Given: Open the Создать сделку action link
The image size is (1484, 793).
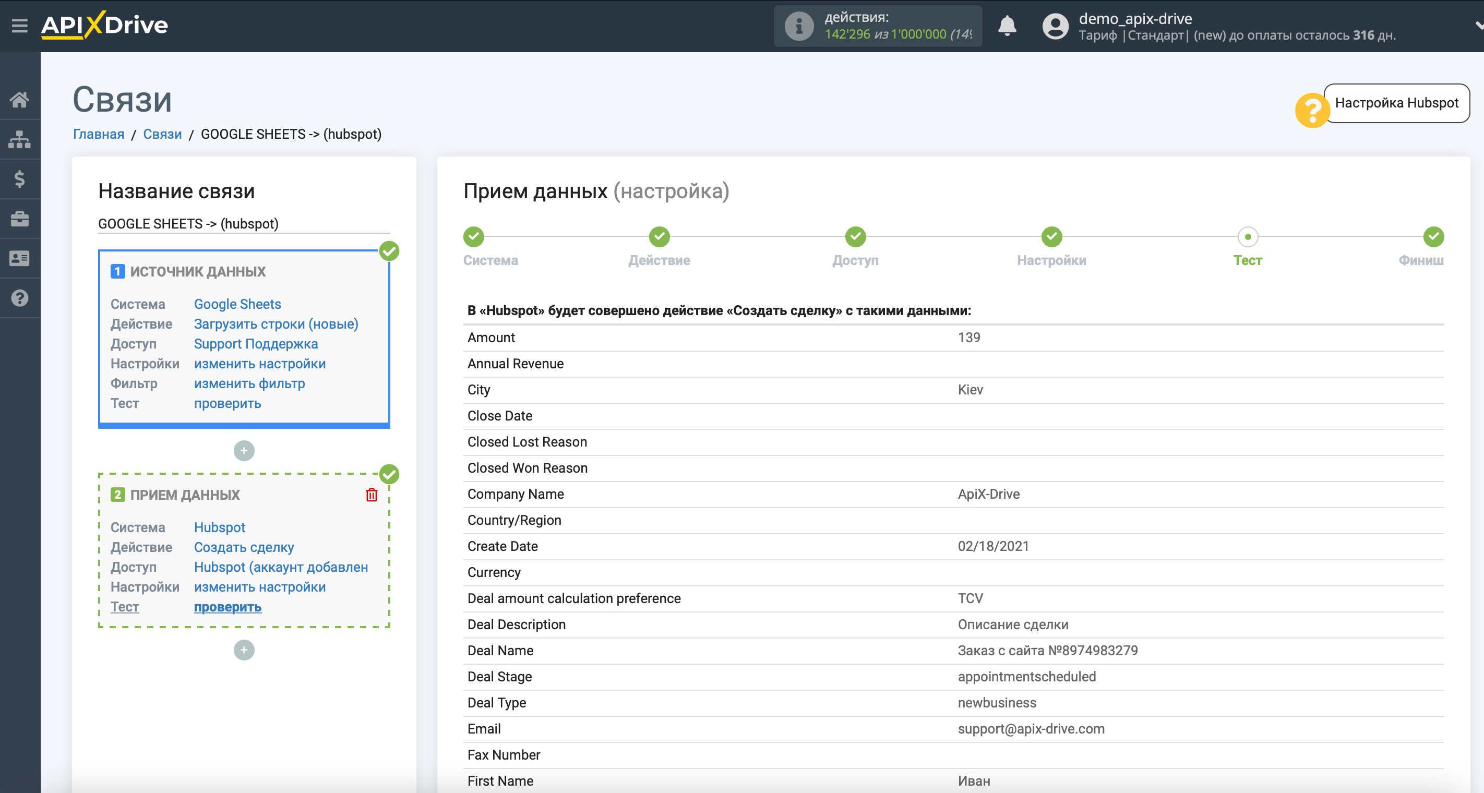Looking at the screenshot, I should [x=244, y=548].
